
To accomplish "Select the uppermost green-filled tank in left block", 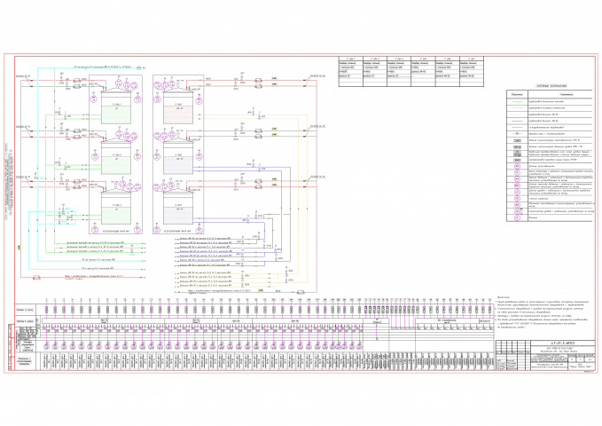I will [x=116, y=107].
